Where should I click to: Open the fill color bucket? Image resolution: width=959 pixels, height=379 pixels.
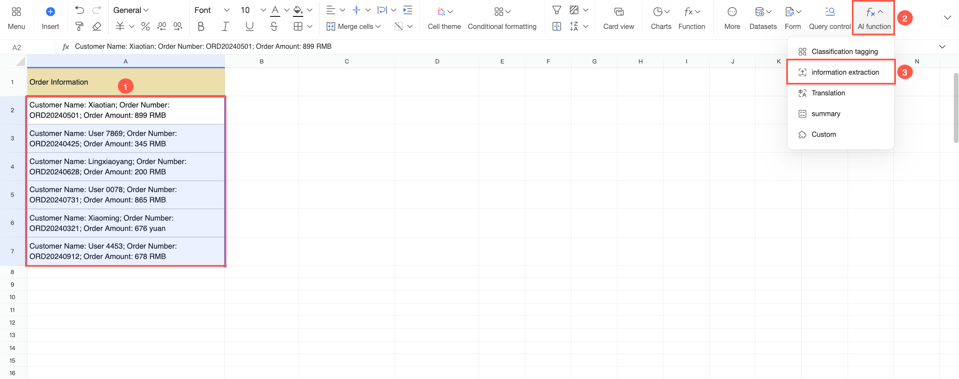[298, 10]
